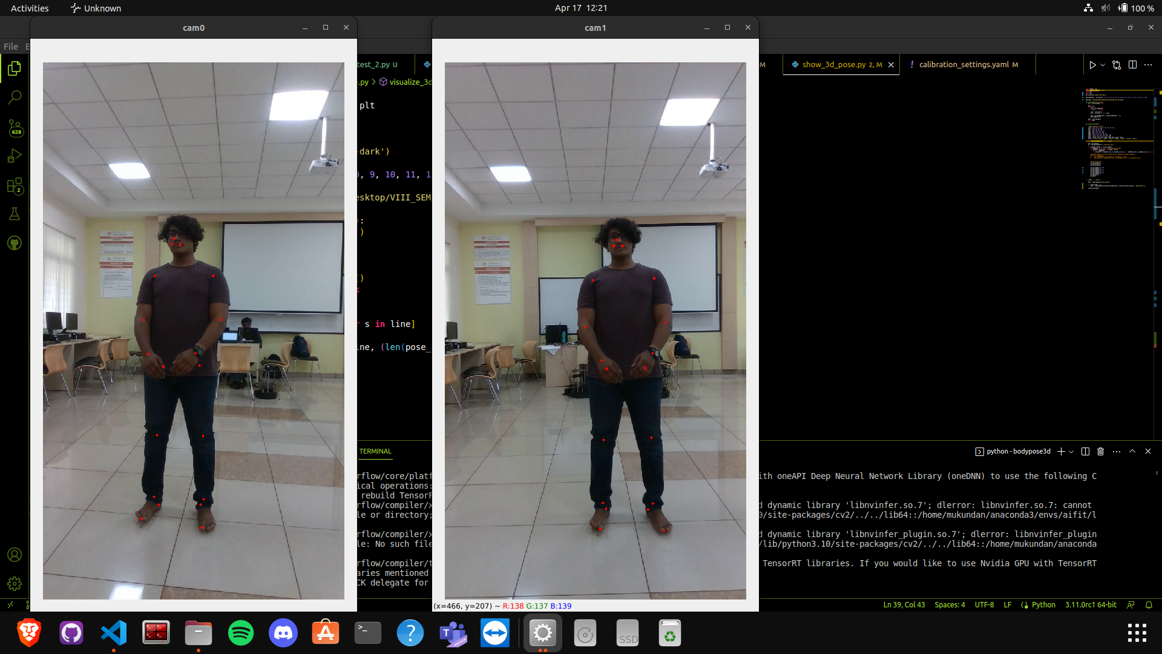Run the Python file with play button
Image resolution: width=1162 pixels, height=654 pixels.
1092,65
